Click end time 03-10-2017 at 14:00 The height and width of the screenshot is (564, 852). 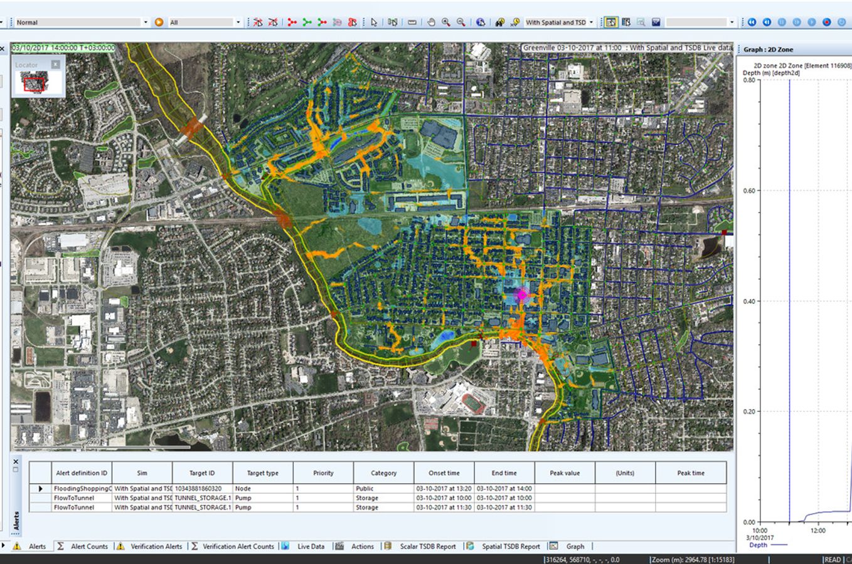pyautogui.click(x=504, y=488)
